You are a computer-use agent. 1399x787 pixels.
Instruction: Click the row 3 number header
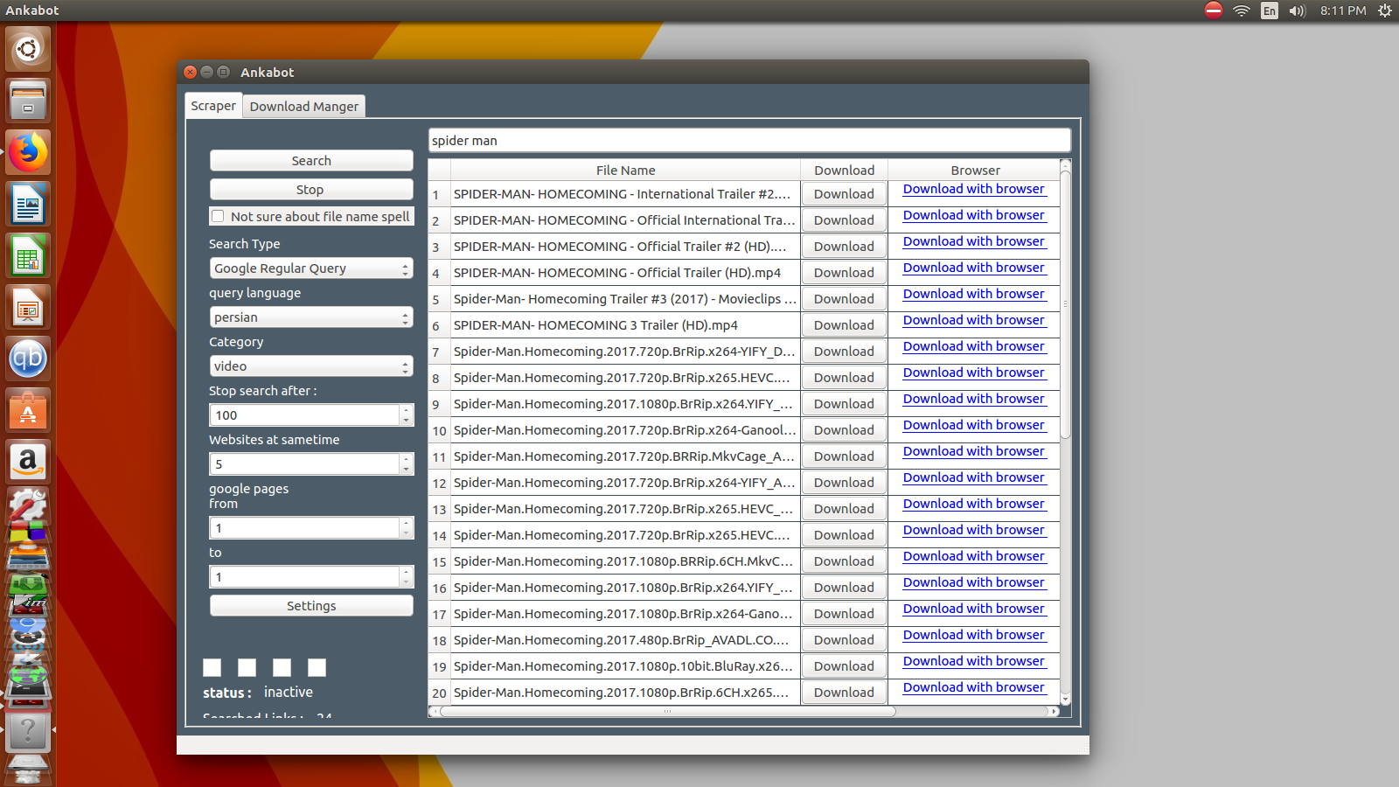[439, 247]
